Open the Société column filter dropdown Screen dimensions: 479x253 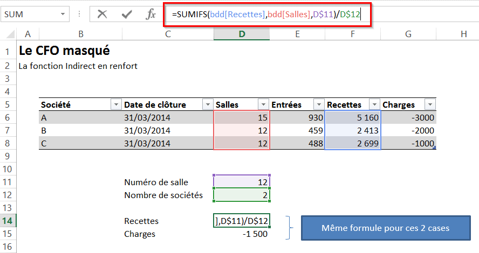pyautogui.click(x=115, y=104)
